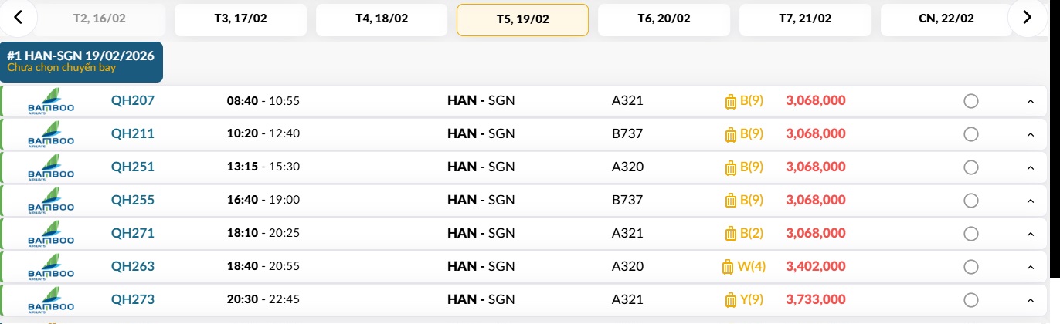Choose flight QH273 via its radio button
The width and height of the screenshot is (1060, 324).
coord(971,300)
